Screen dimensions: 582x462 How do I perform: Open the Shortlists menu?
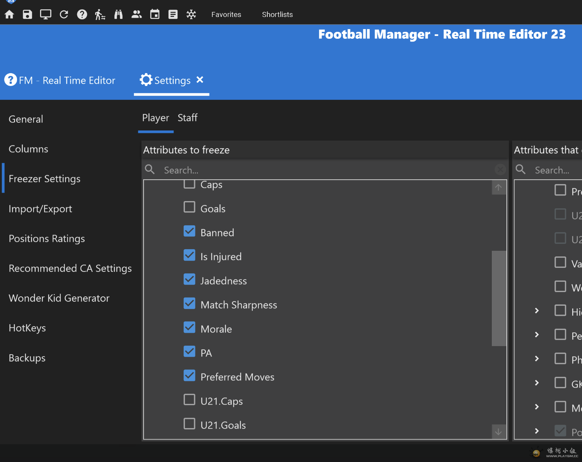click(x=277, y=15)
